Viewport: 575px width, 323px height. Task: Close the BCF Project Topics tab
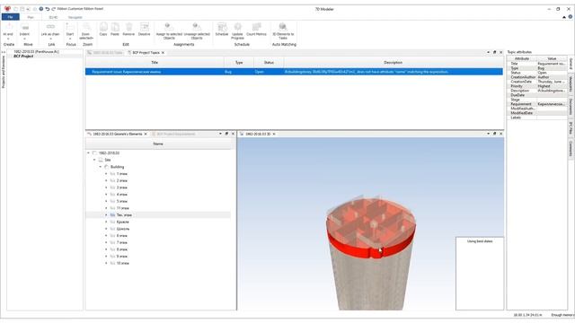164,53
